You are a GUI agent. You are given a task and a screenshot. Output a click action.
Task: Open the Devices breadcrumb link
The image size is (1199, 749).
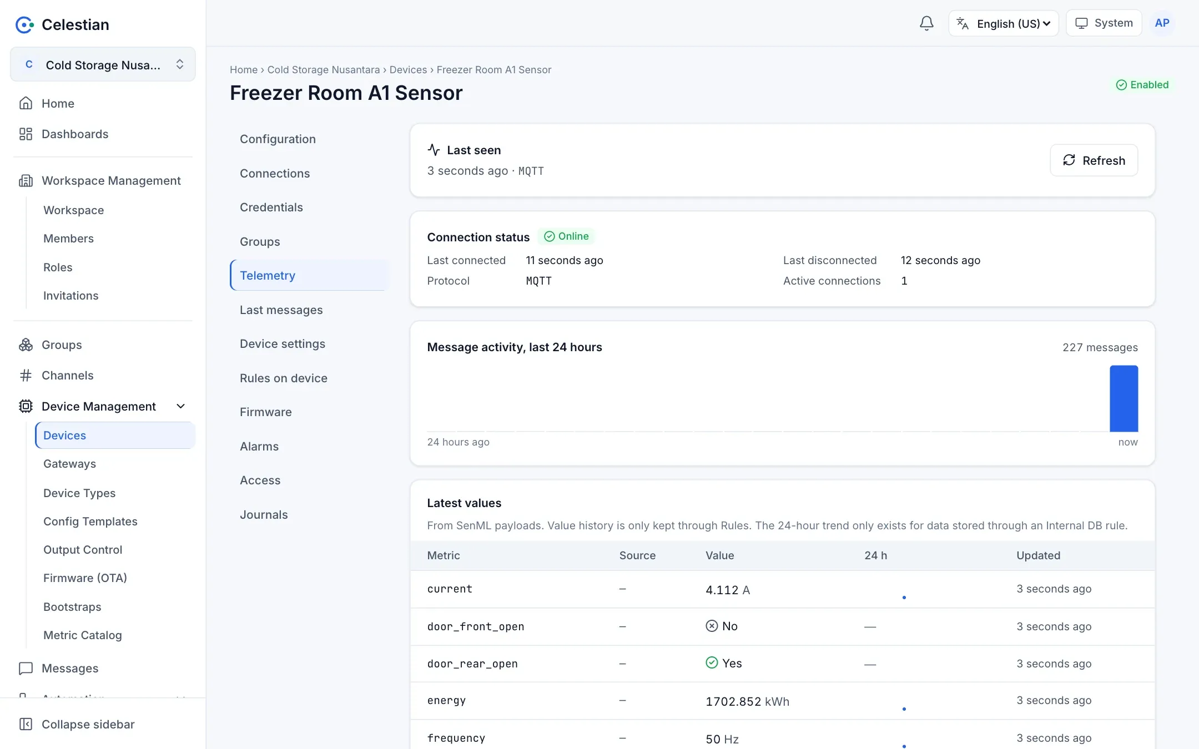coord(408,70)
